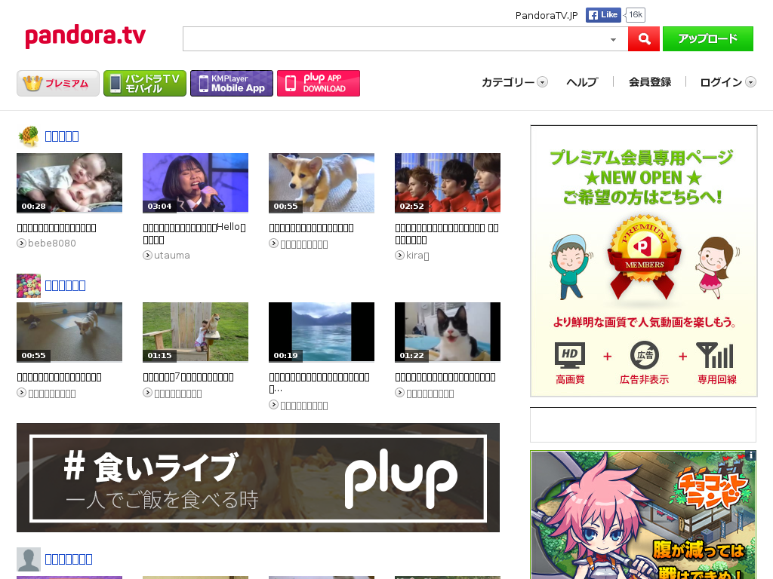Open the 会員登録 menu item
Viewport: 773px width, 579px height.
coord(650,82)
